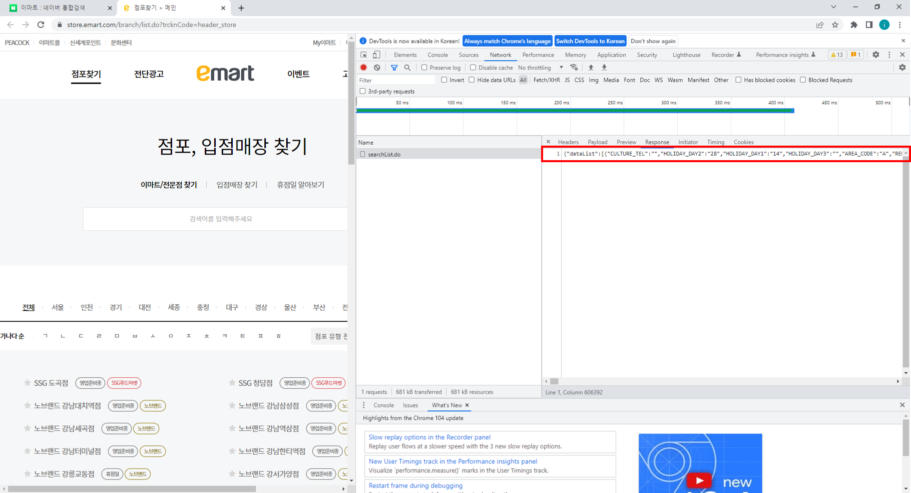Check the Invert filter checkbox
This screenshot has width=911, height=493.
tap(444, 80)
